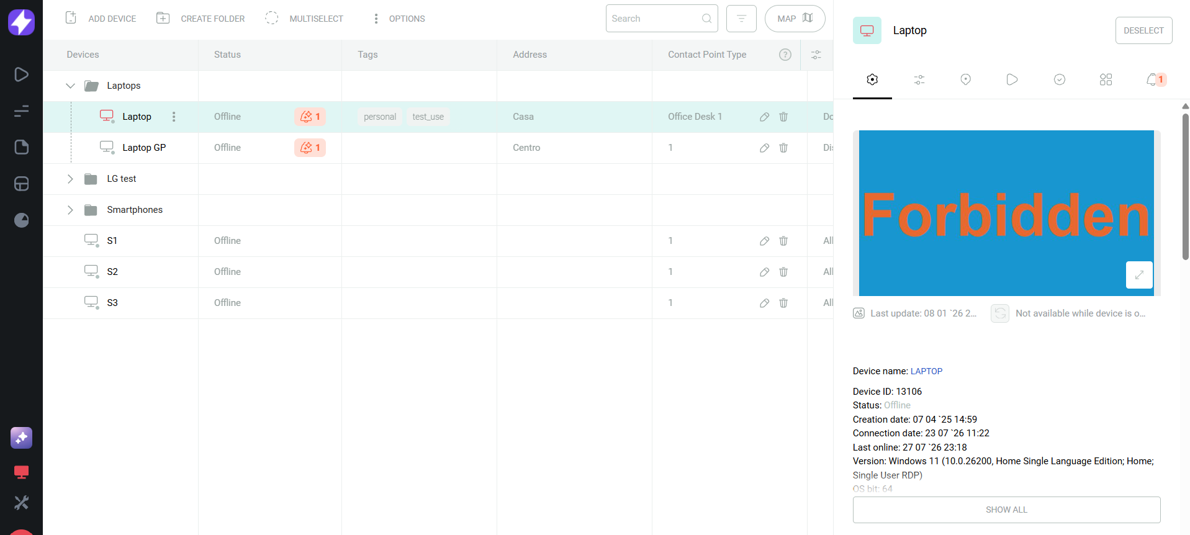Viewport: 1190px width, 535px height.
Task: Click the test_use tag
Action: (428, 117)
